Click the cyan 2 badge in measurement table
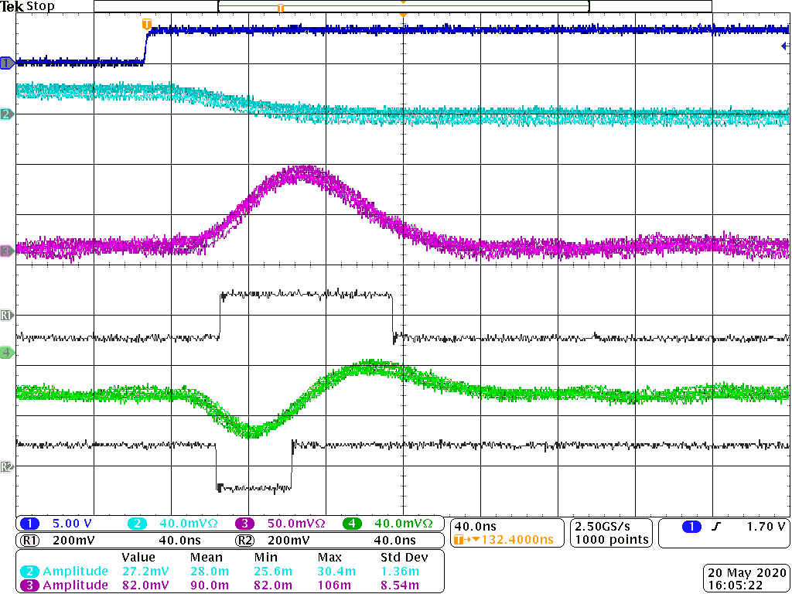Screen dimensions: 792x594 [x=29, y=572]
